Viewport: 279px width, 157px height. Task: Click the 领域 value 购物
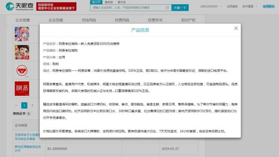coord(55,64)
